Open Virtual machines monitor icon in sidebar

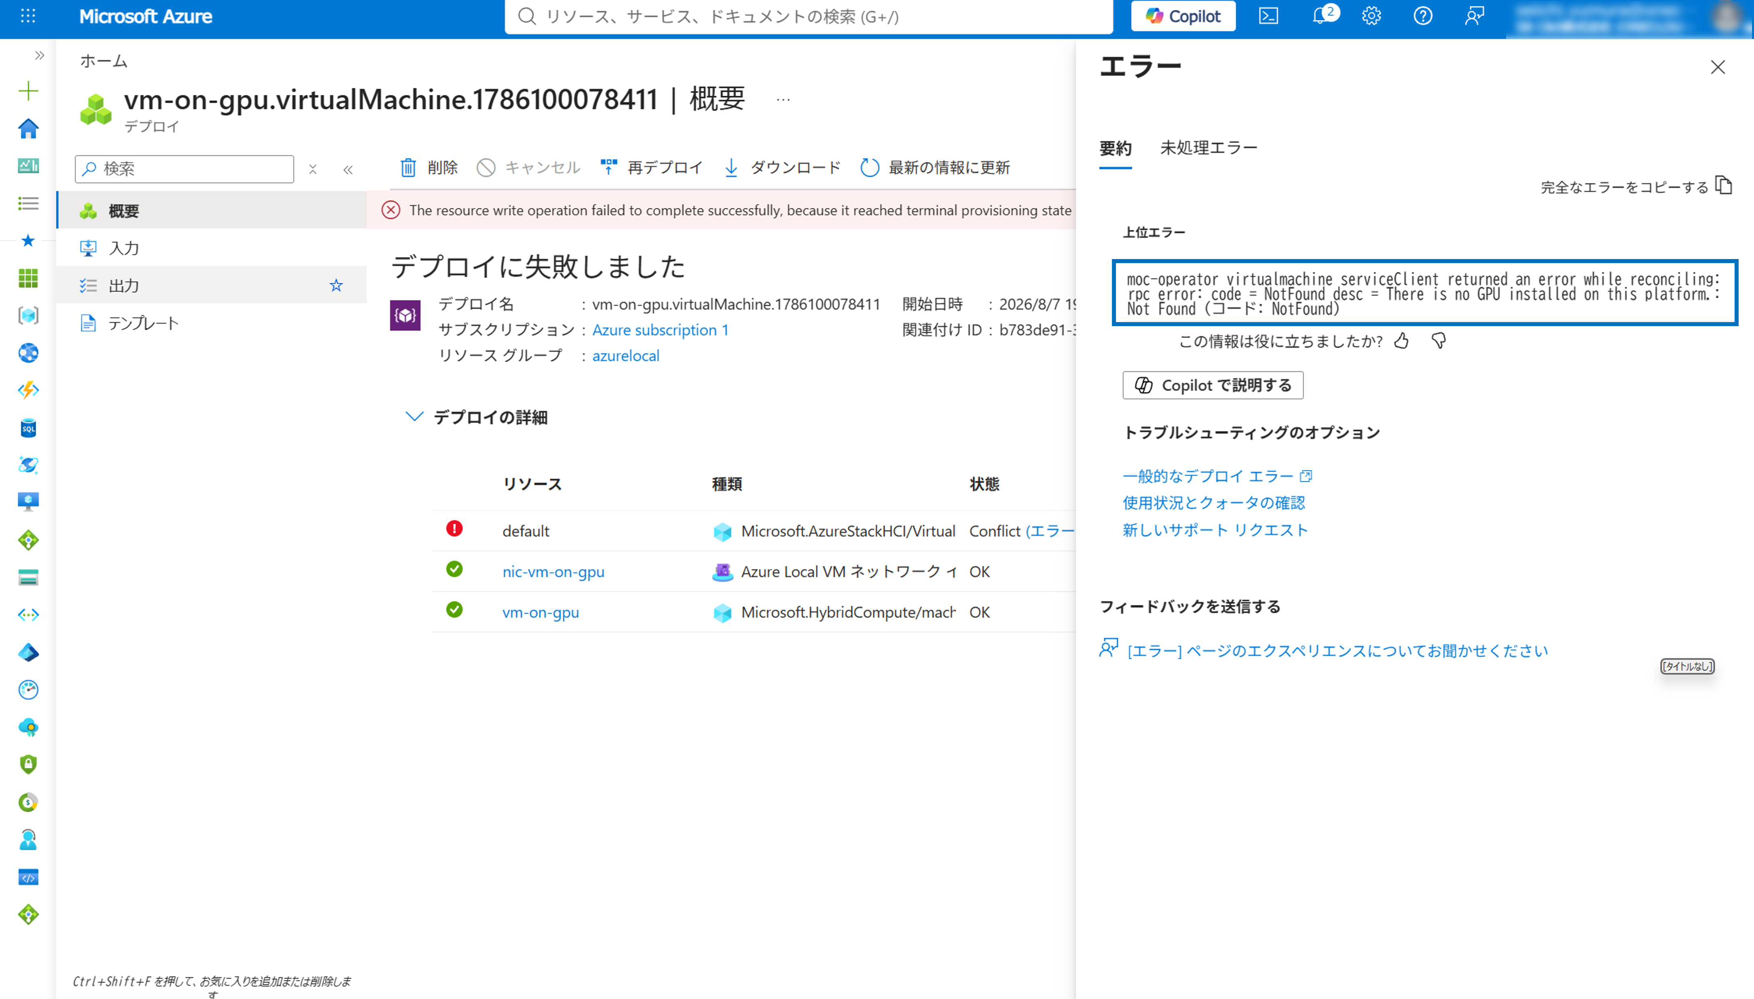[x=28, y=502]
